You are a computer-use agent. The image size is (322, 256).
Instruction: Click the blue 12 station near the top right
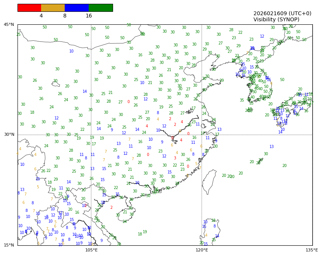[x=262, y=37]
